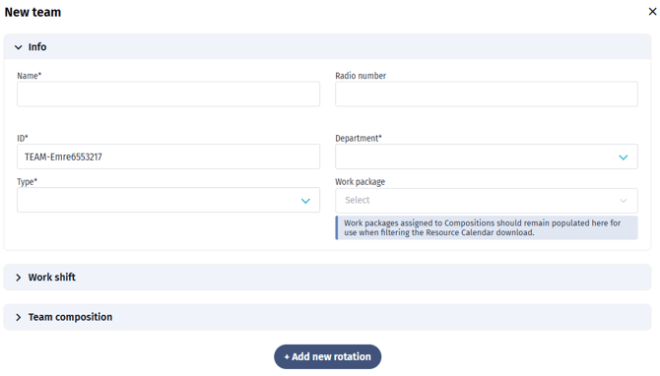Click the Work shift chevron arrow

18,278
